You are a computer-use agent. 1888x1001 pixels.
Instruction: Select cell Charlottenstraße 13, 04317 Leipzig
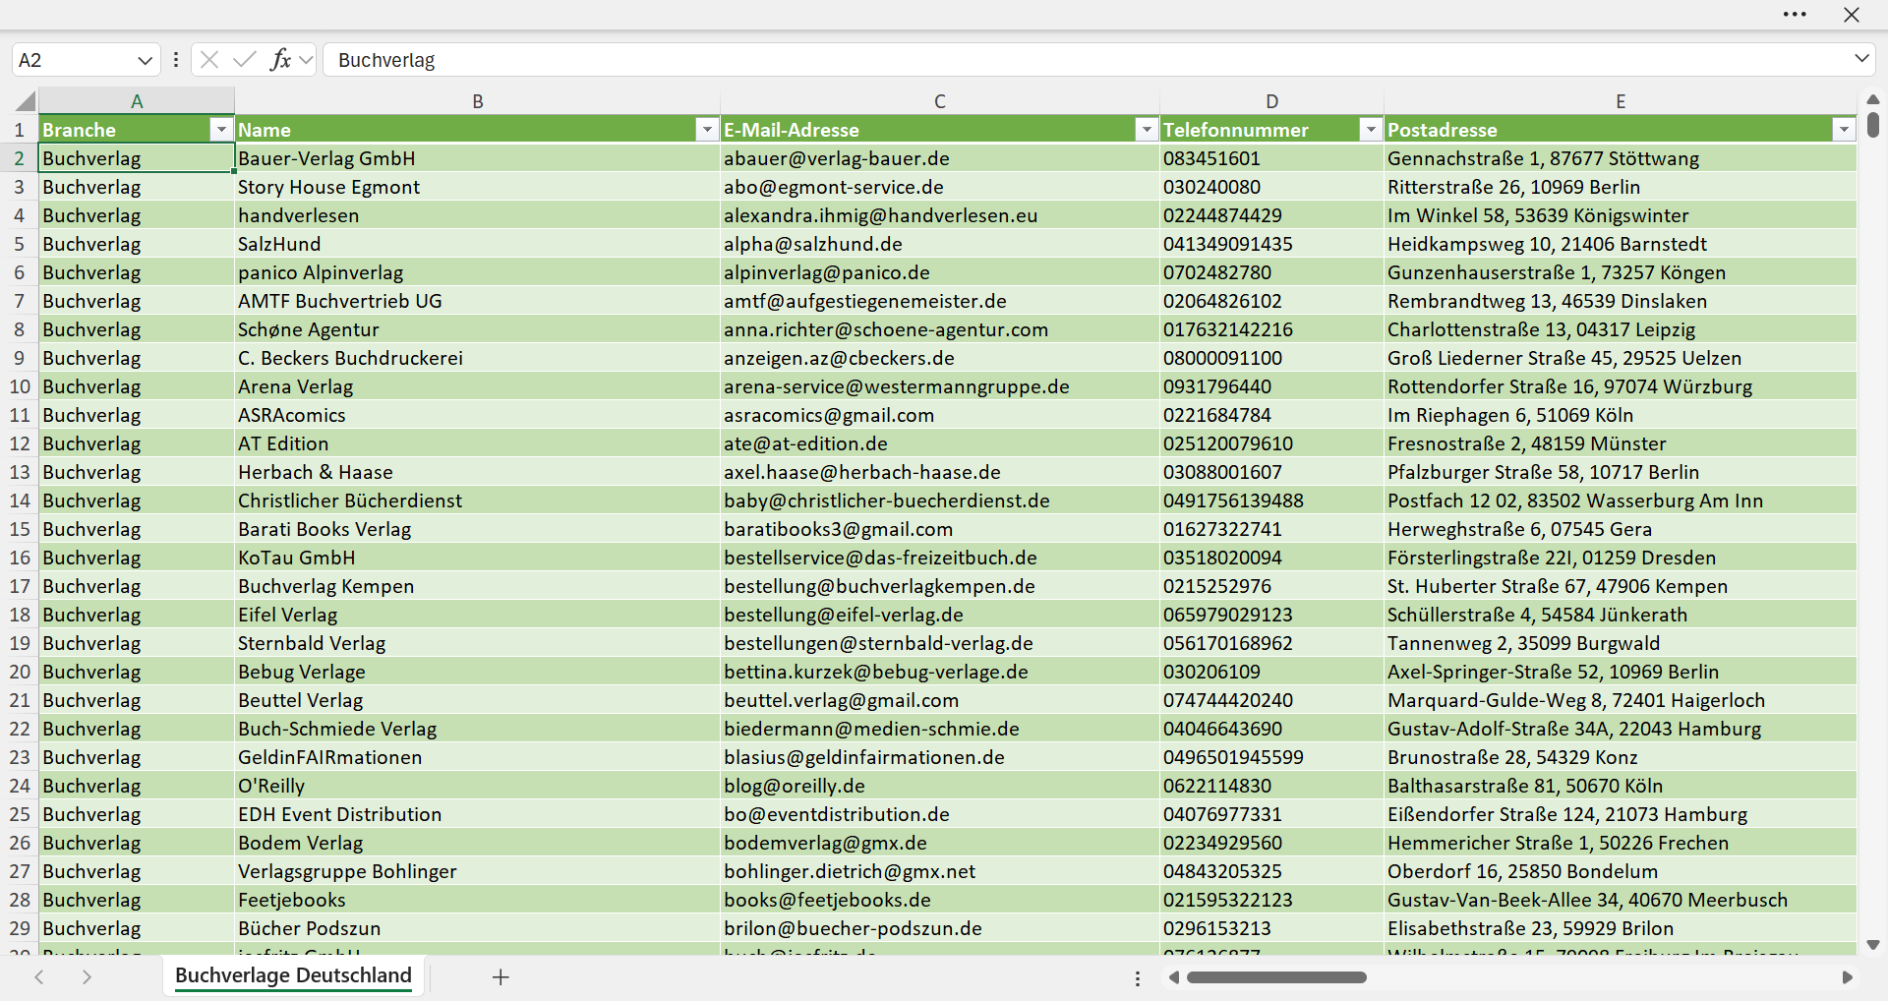[x=1621, y=329]
